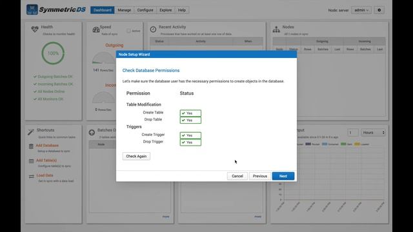Open the Hours unit dropdown
Viewport: 413px width, 232px height.
374,133
